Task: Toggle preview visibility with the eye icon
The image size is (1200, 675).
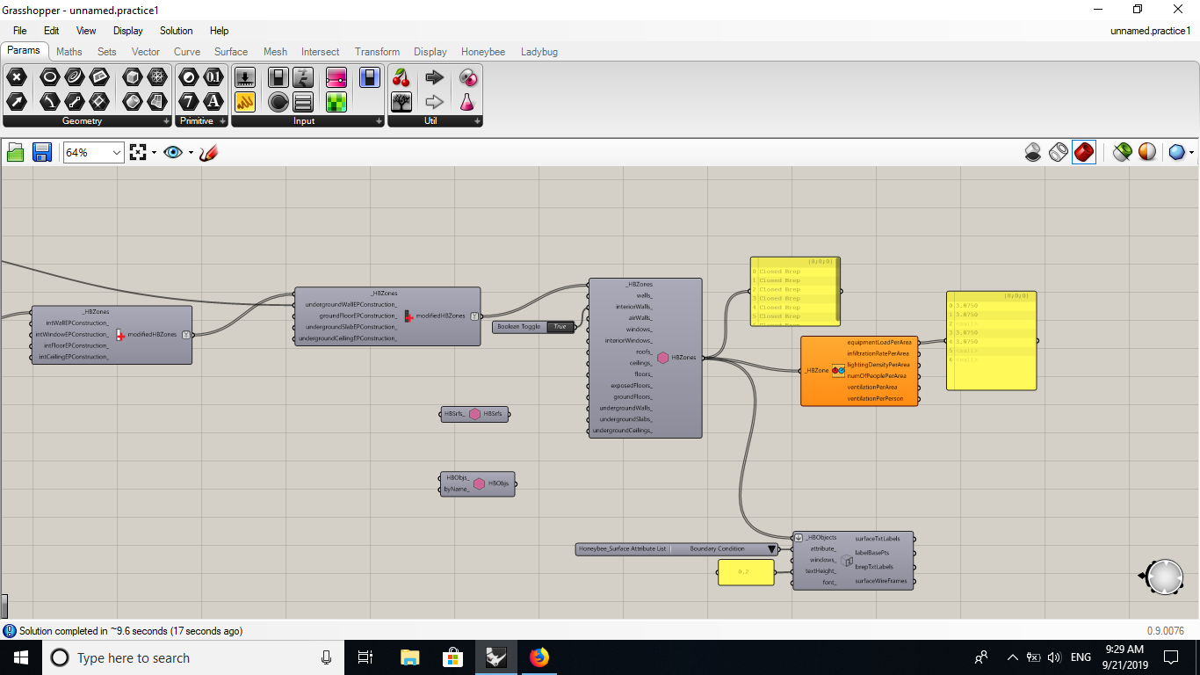Action: tap(173, 152)
